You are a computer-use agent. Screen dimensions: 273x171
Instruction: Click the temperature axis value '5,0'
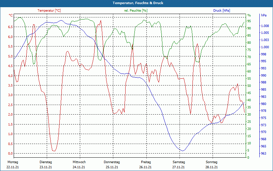[11, 56]
